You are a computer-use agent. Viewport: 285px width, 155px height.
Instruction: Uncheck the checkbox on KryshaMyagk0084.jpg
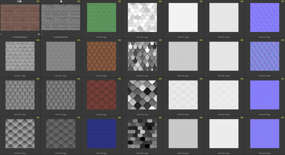39,34
